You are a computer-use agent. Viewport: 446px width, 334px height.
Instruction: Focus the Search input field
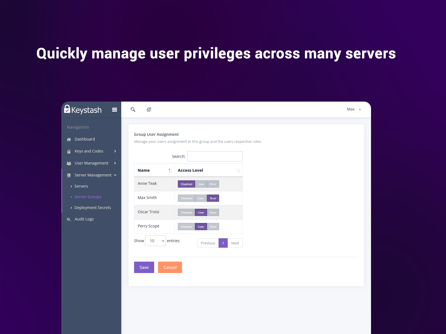(x=215, y=156)
